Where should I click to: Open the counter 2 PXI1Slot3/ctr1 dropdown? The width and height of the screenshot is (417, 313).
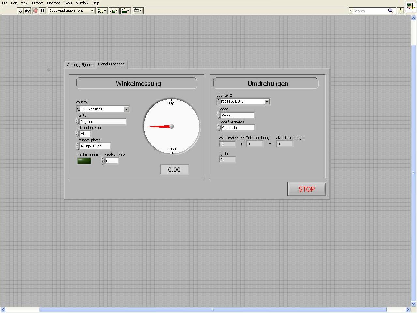[267, 102]
